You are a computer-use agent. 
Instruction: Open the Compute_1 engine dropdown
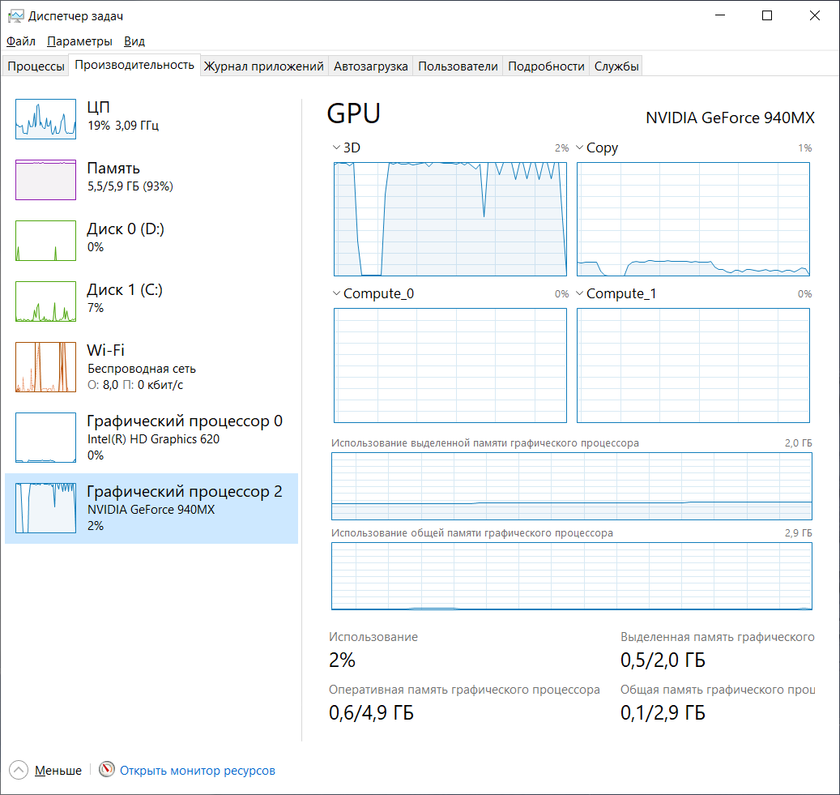(580, 293)
